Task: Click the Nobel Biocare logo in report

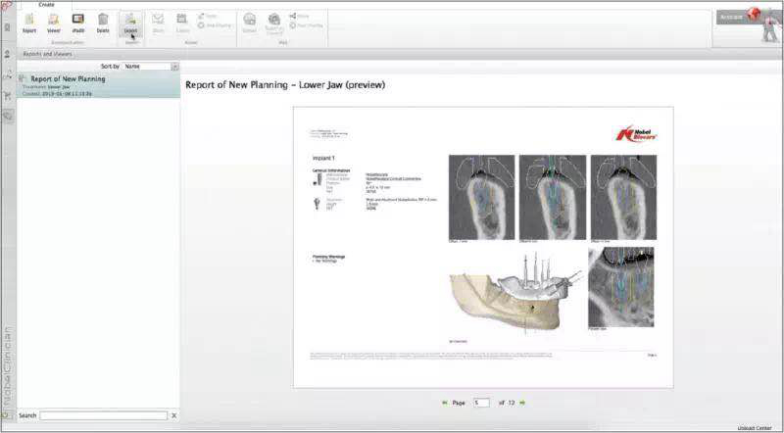Action: [x=635, y=134]
